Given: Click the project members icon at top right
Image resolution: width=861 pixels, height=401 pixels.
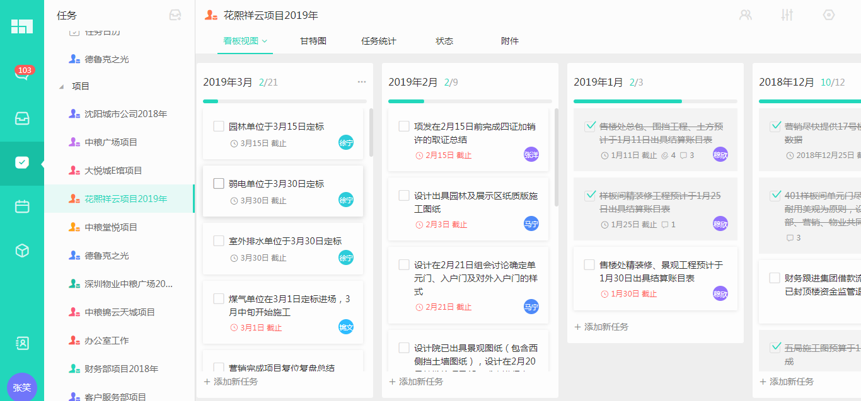Looking at the screenshot, I should click(x=746, y=15).
